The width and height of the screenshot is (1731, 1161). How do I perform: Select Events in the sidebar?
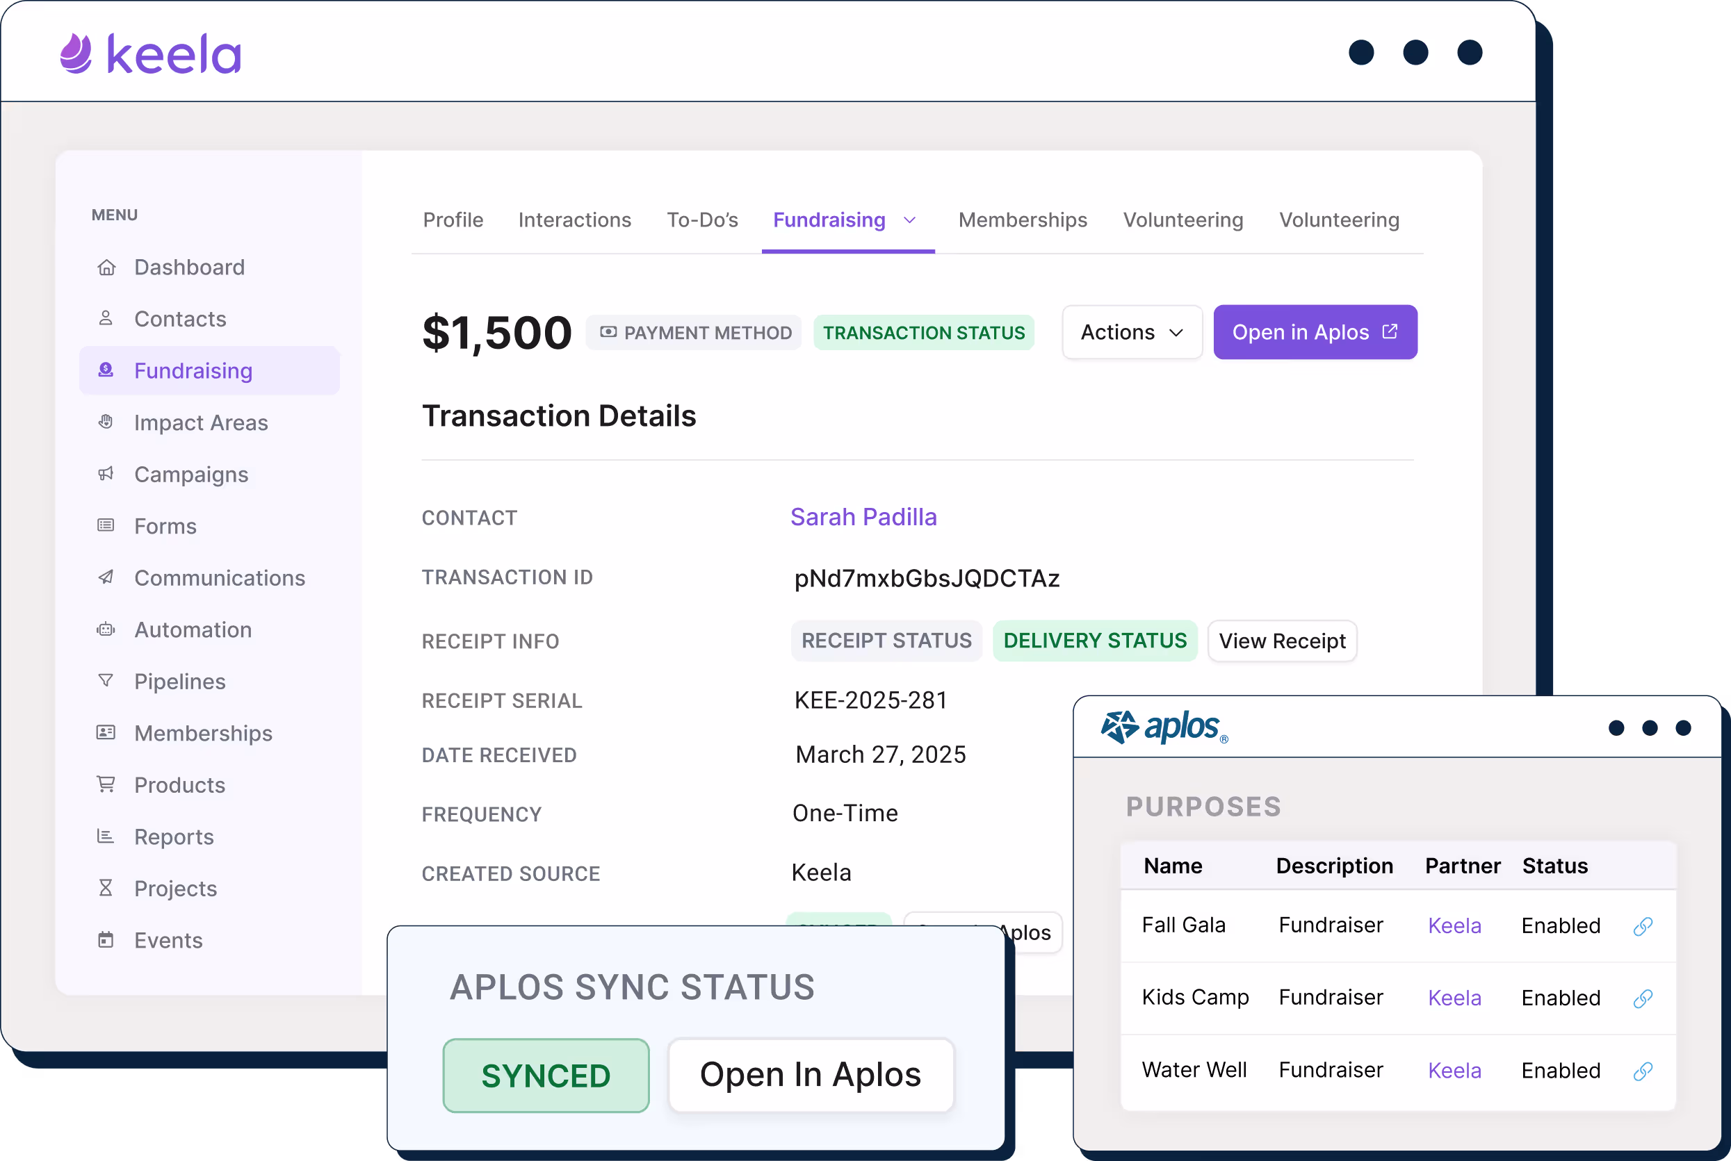coord(210,940)
